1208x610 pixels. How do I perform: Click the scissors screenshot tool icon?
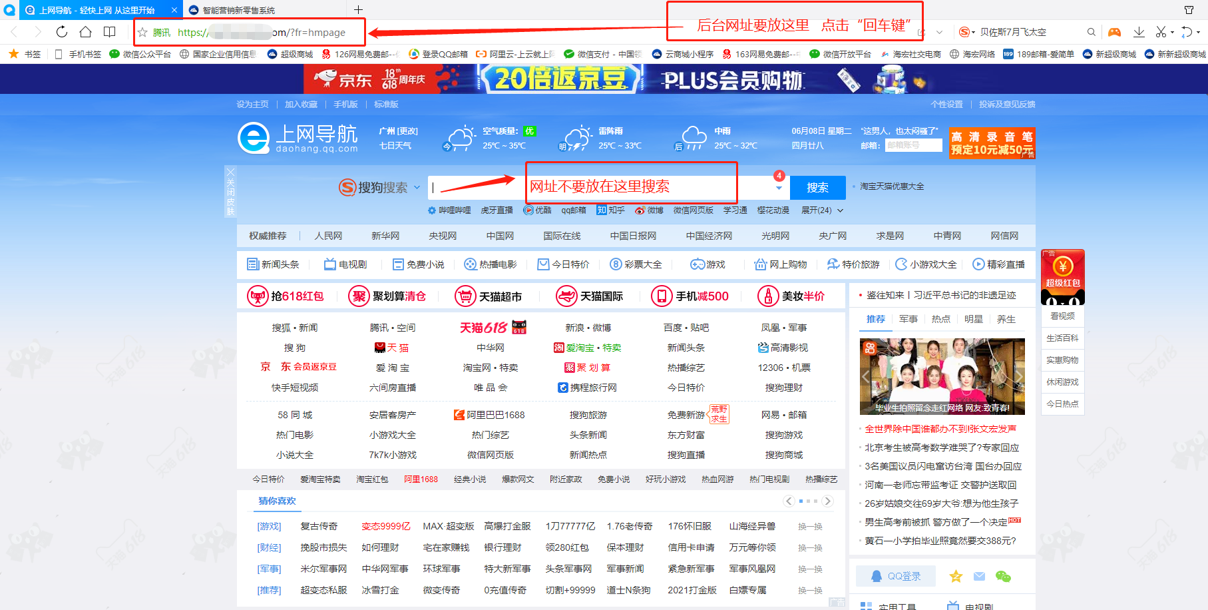click(1161, 32)
